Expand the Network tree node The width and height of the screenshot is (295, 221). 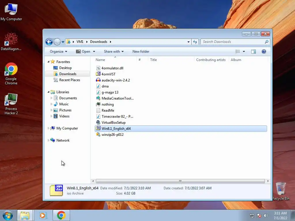click(x=48, y=140)
